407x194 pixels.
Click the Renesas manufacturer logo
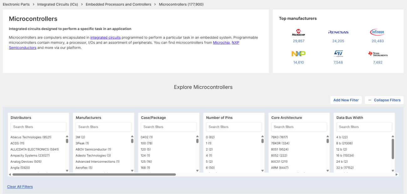tap(338, 32)
